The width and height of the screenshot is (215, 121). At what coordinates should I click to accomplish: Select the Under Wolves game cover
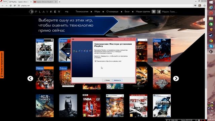(x=142, y=50)
